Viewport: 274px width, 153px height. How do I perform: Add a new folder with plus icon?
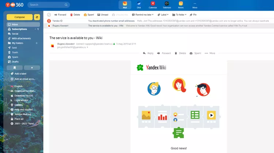pos(37,43)
